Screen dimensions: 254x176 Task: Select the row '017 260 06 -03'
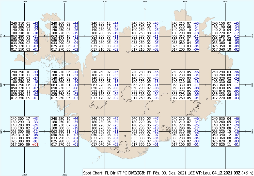click(145, 98)
